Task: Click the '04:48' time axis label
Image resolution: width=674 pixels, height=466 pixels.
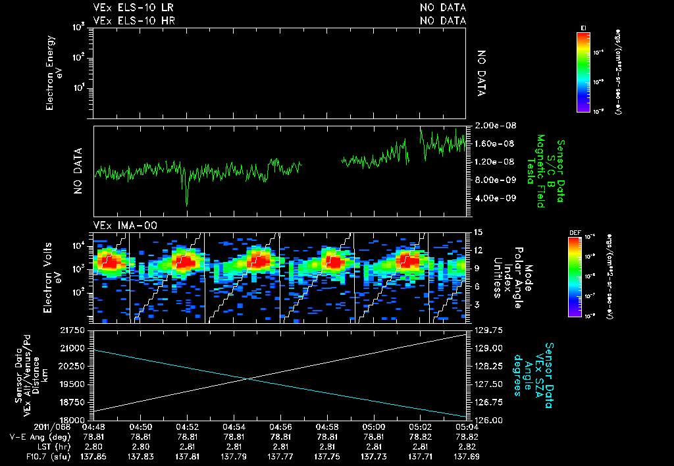Action: point(93,427)
